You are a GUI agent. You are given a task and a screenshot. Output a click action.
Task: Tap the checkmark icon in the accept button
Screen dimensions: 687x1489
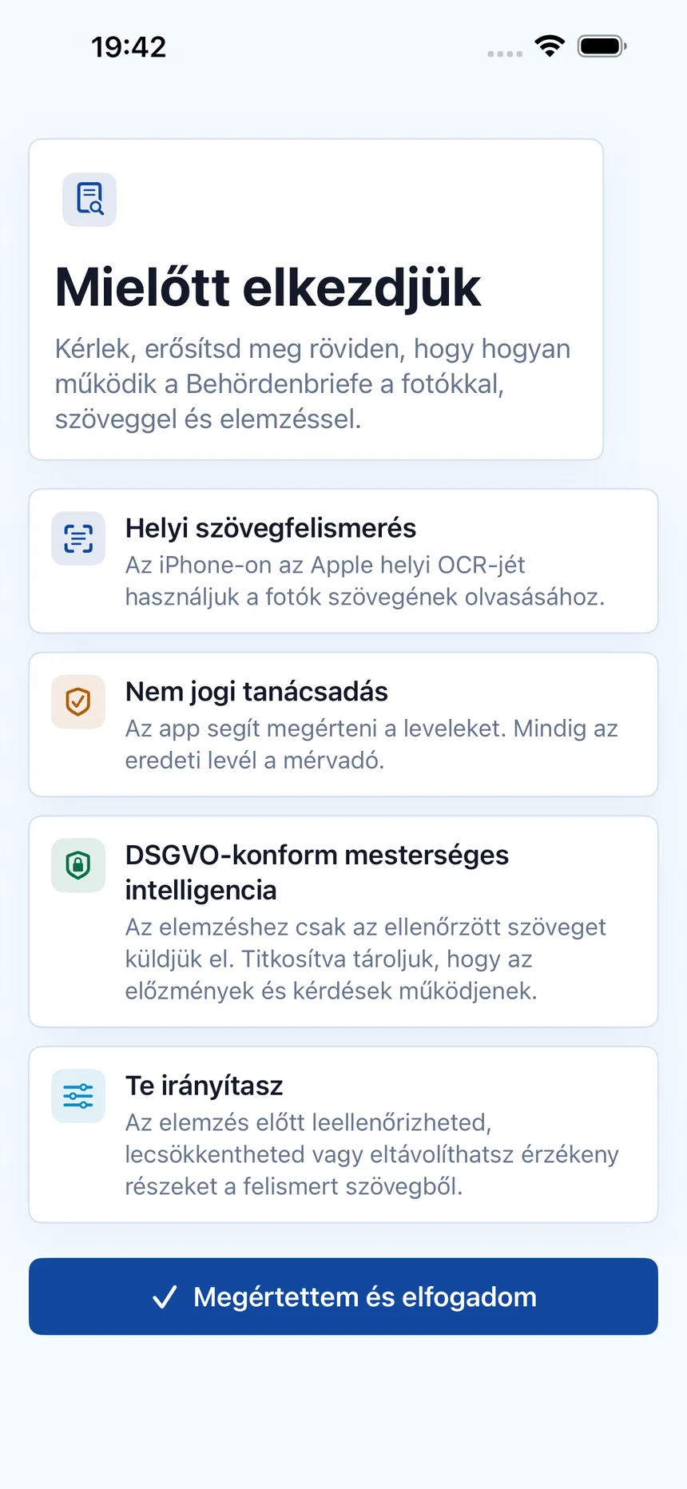165,1297
